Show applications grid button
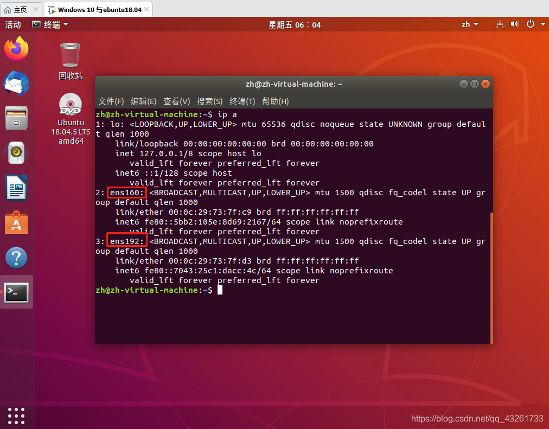Image resolution: width=549 pixels, height=429 pixels. click(16, 415)
